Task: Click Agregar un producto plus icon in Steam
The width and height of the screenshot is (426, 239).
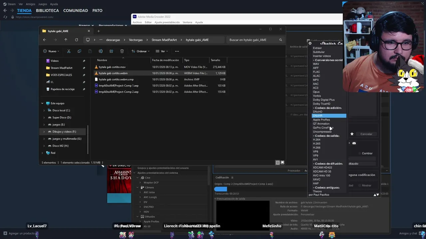Action: point(5,233)
